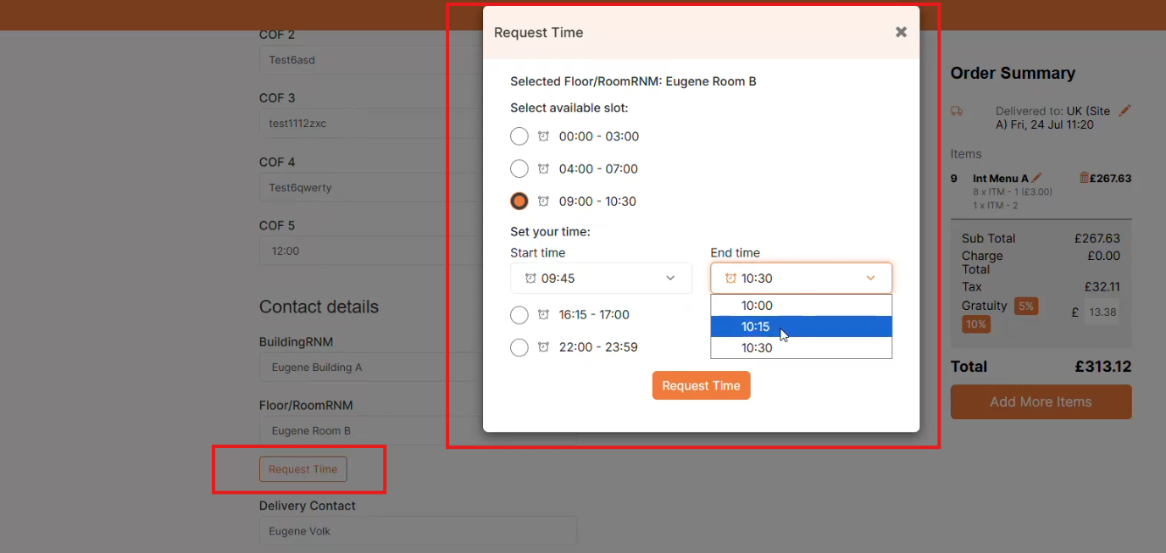The width and height of the screenshot is (1166, 553).
Task: Select the 22:00 - 23:59 slot
Action: [x=519, y=347]
